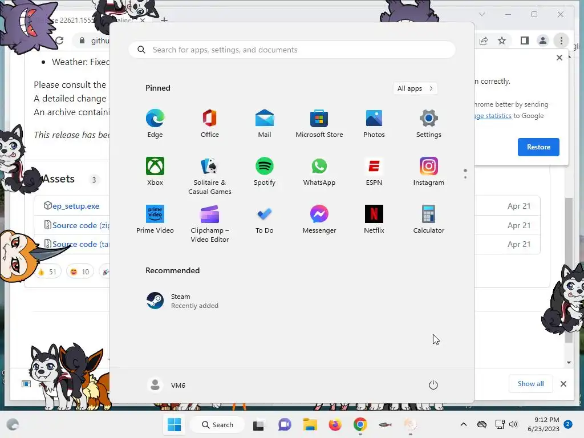584x438 pixels.
Task: Click Show all downloads in Chrome
Action: [531, 384]
